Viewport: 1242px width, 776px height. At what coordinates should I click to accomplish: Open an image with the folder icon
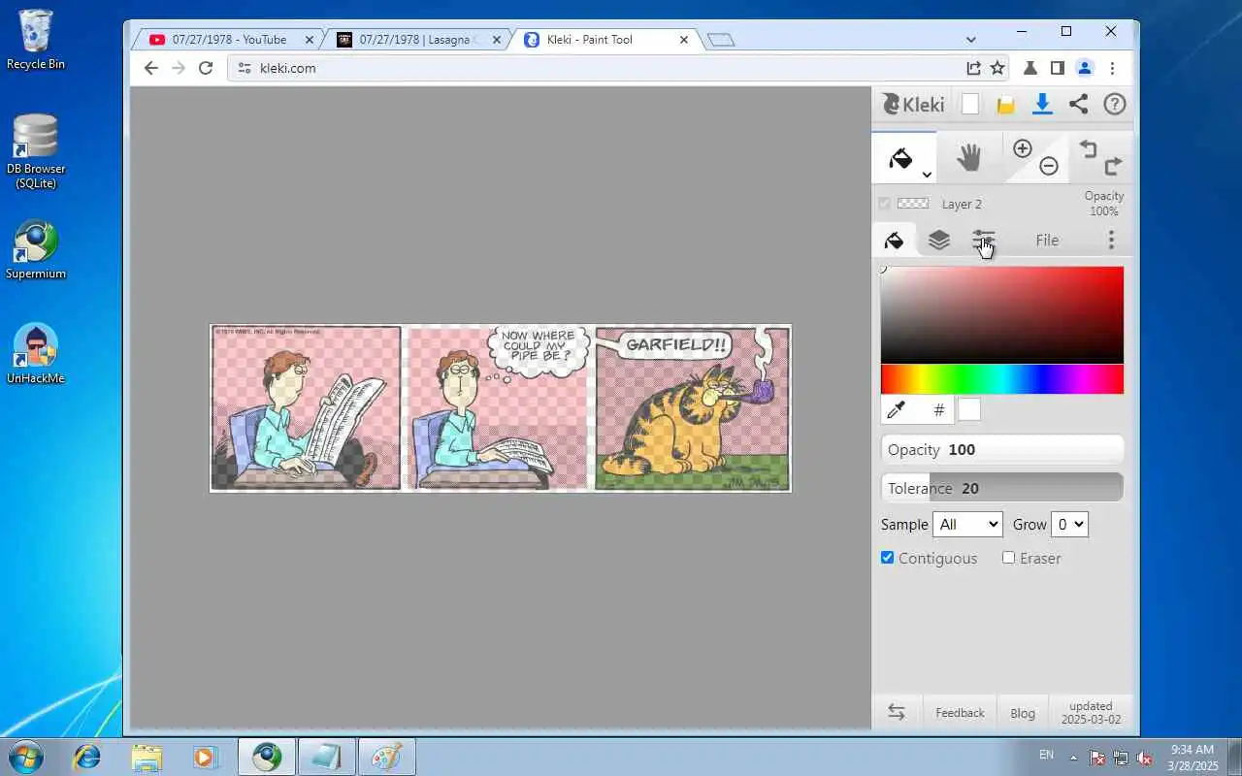click(1006, 105)
